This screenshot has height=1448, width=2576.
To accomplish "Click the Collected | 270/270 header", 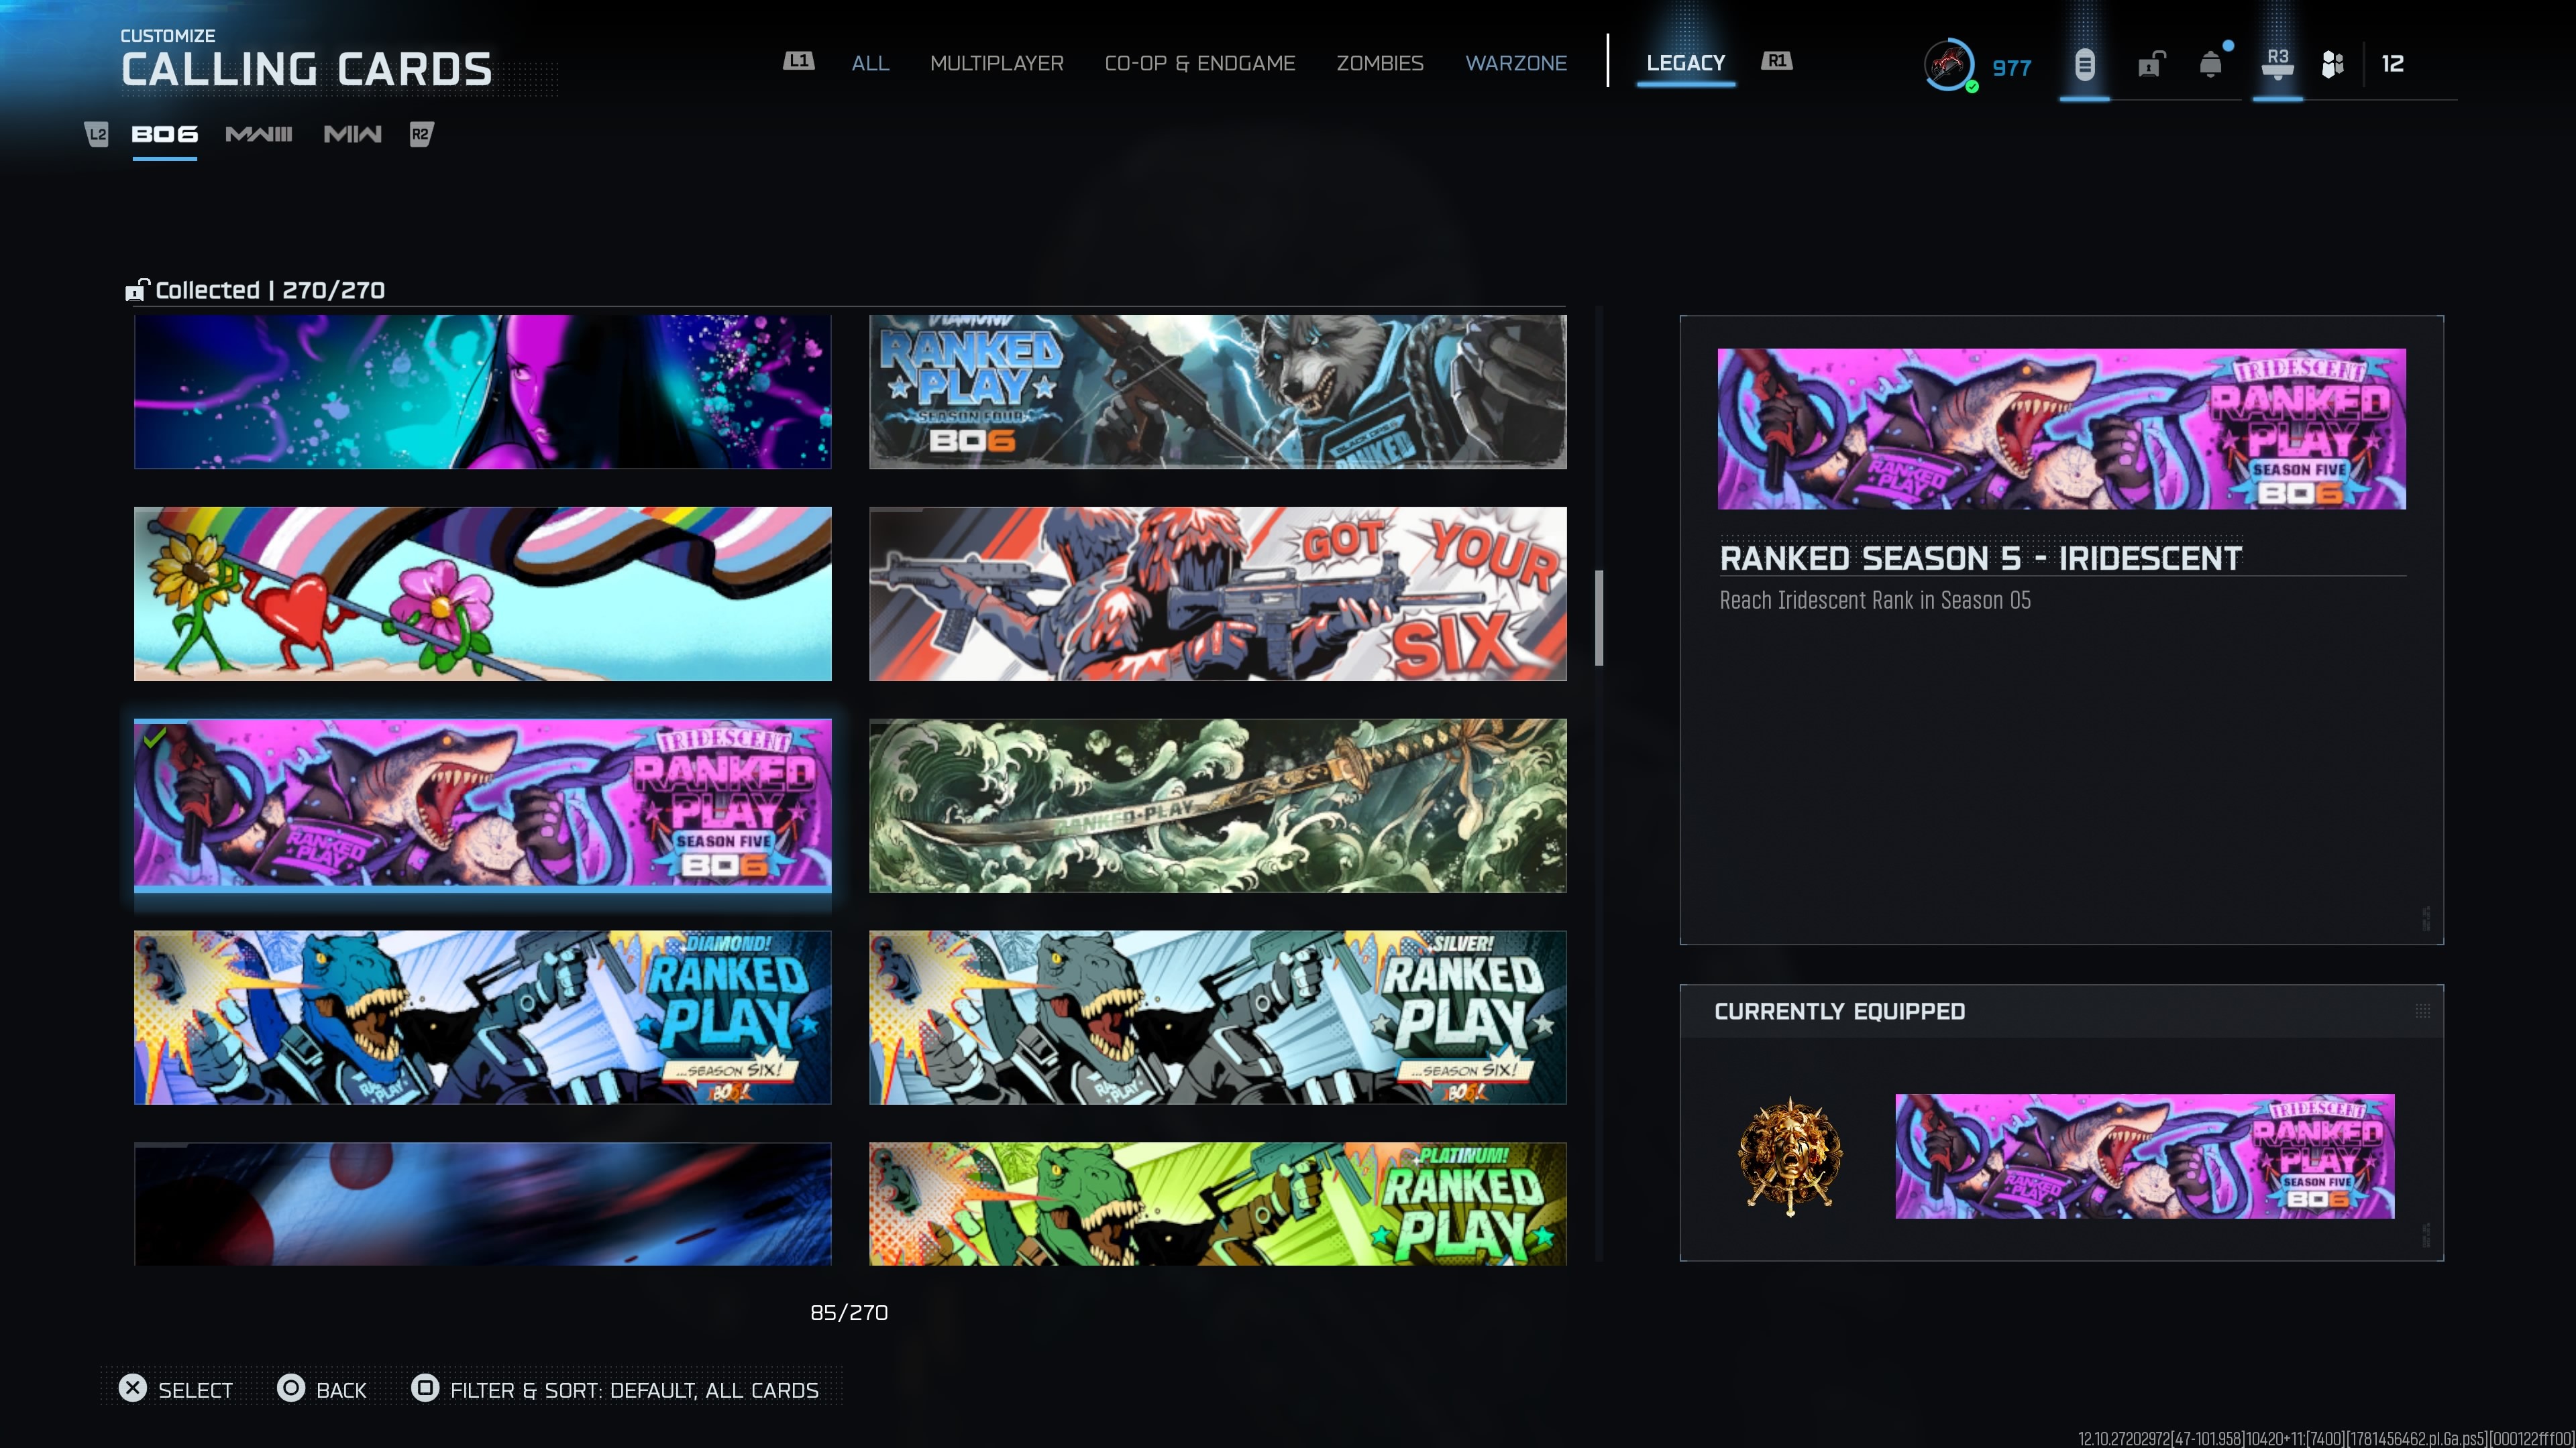I will (x=270, y=290).
